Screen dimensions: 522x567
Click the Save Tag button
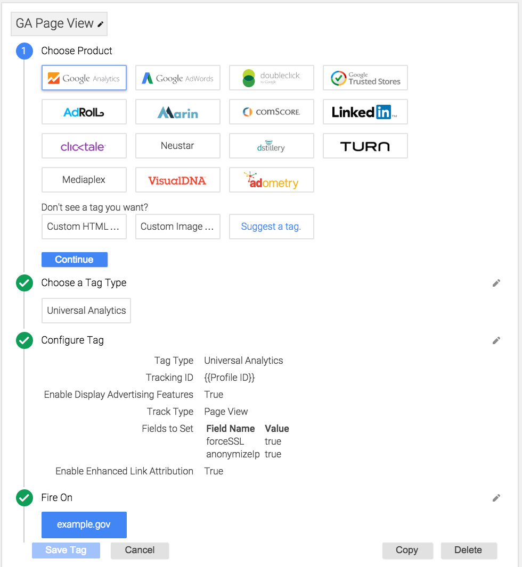66,551
